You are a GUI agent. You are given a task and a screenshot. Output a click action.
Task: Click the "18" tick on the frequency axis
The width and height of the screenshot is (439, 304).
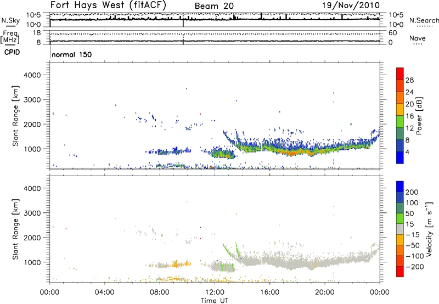click(37, 33)
